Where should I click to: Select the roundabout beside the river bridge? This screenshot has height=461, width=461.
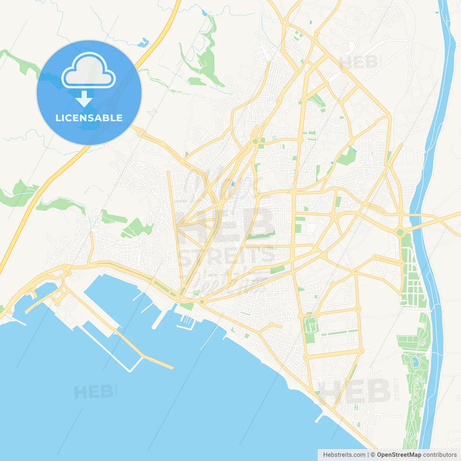coord(400,232)
